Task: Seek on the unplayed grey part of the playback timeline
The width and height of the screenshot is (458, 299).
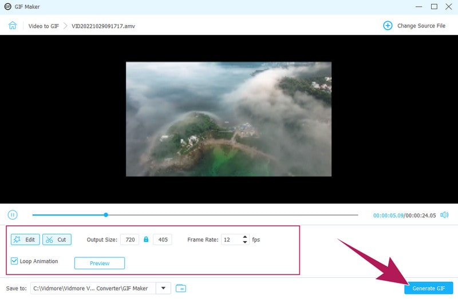Action: coord(233,215)
